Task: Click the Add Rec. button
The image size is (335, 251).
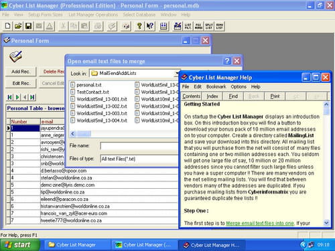Action: point(21,72)
